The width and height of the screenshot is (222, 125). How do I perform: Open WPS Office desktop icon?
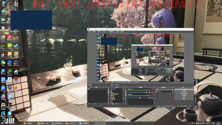(3, 89)
